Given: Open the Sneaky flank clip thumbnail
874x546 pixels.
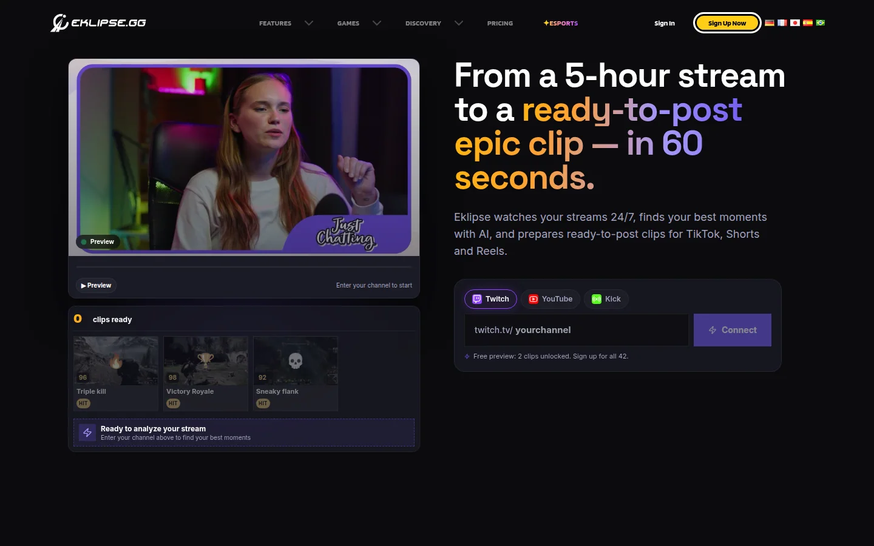Looking at the screenshot, I should coord(296,361).
